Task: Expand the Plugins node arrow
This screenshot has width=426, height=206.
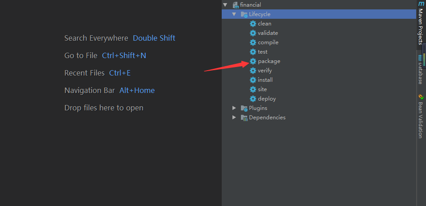Action: point(234,108)
